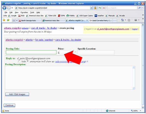Click the Posting Title text field
This screenshot has width=146, height=114.
[31, 52]
